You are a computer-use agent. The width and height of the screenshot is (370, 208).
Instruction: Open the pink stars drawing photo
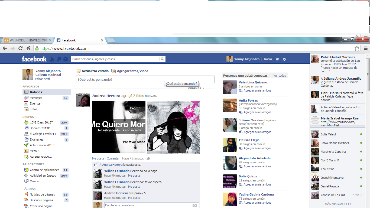(173, 127)
